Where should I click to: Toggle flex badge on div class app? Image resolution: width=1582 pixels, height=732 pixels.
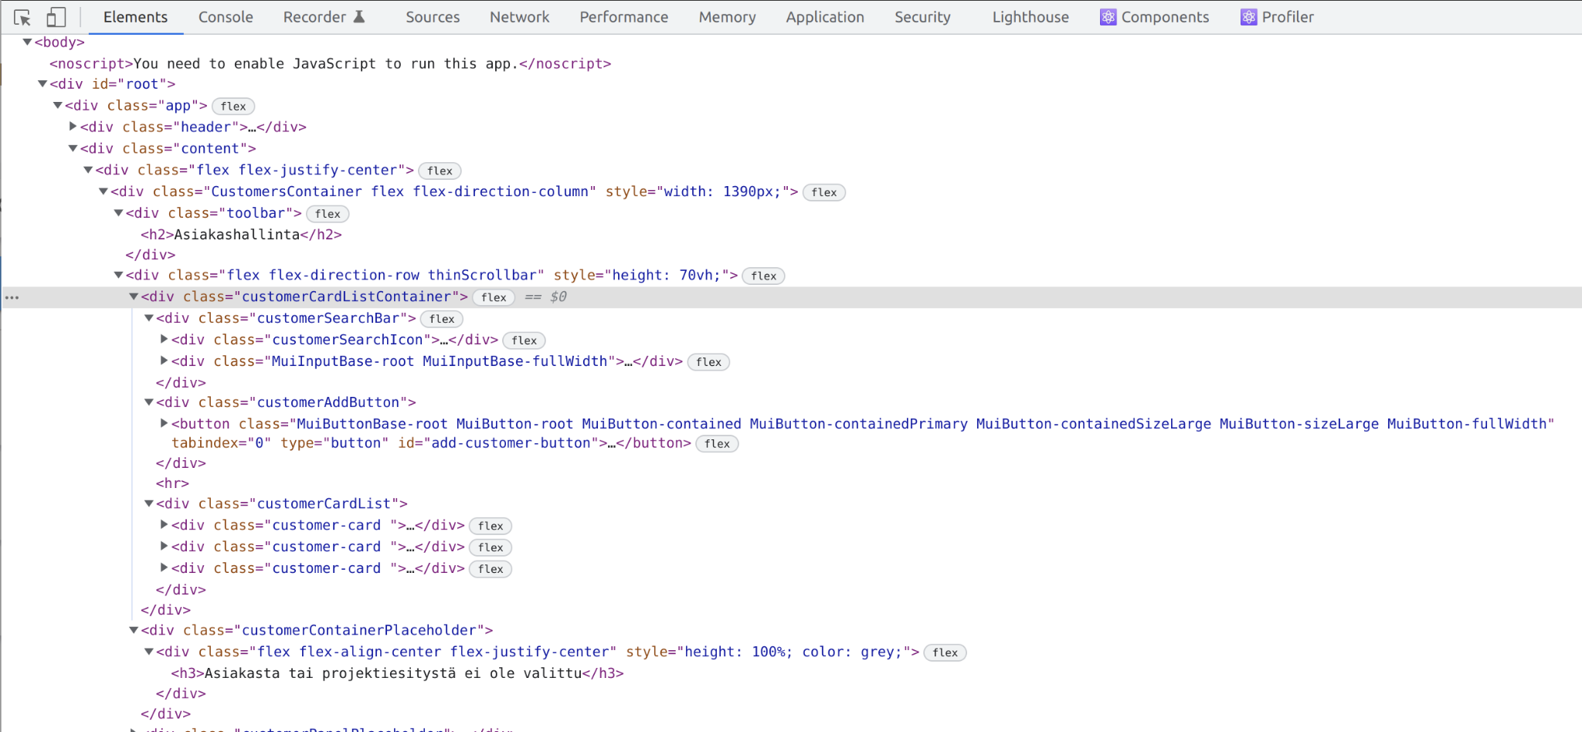click(x=233, y=107)
